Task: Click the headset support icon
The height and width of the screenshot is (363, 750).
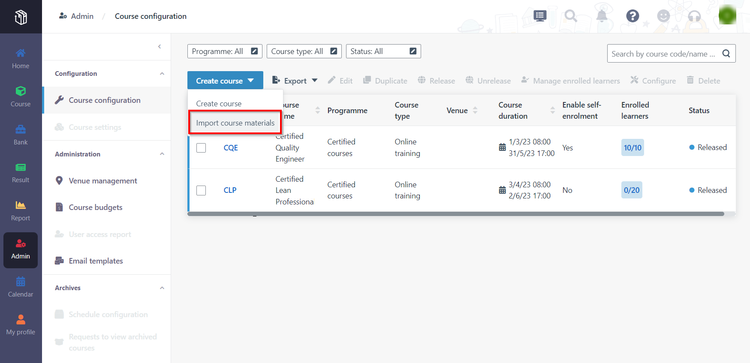Action: (694, 16)
